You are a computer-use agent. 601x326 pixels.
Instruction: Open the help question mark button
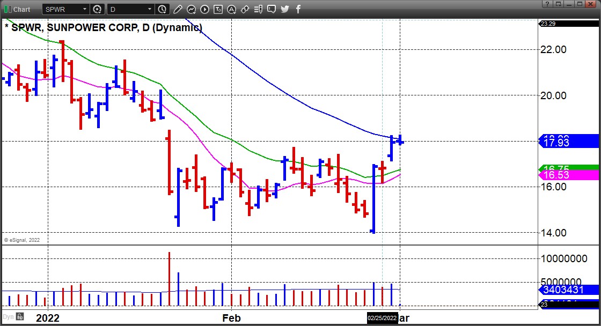point(547,4)
